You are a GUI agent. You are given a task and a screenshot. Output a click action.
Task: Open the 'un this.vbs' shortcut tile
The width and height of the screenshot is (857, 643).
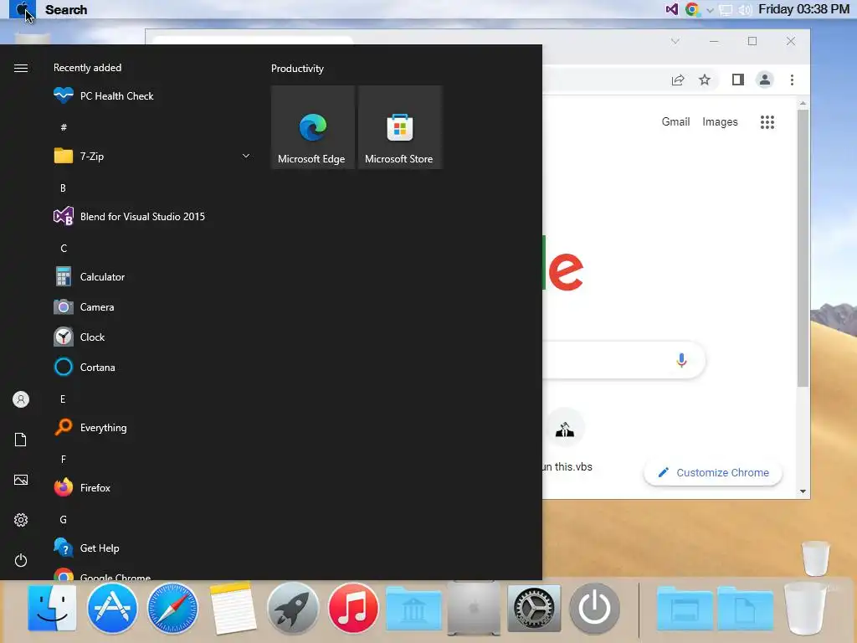(566, 441)
